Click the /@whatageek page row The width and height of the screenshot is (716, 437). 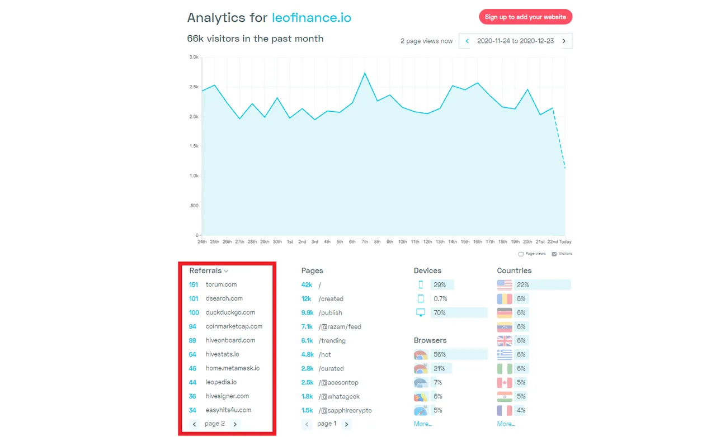[331, 397]
